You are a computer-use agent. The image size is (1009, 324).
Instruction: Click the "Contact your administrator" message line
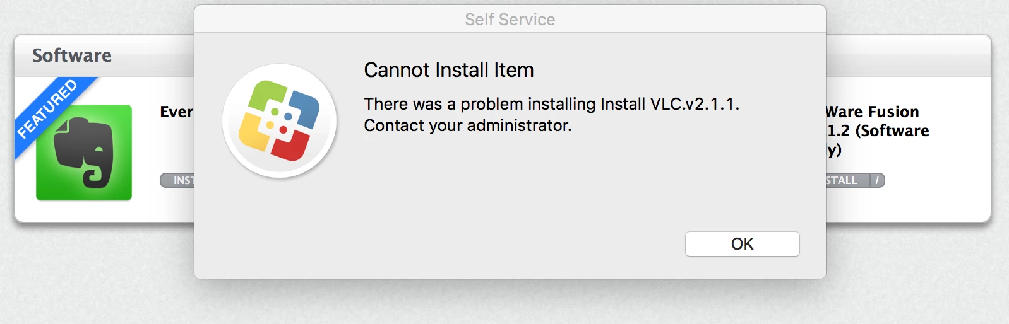click(x=468, y=125)
